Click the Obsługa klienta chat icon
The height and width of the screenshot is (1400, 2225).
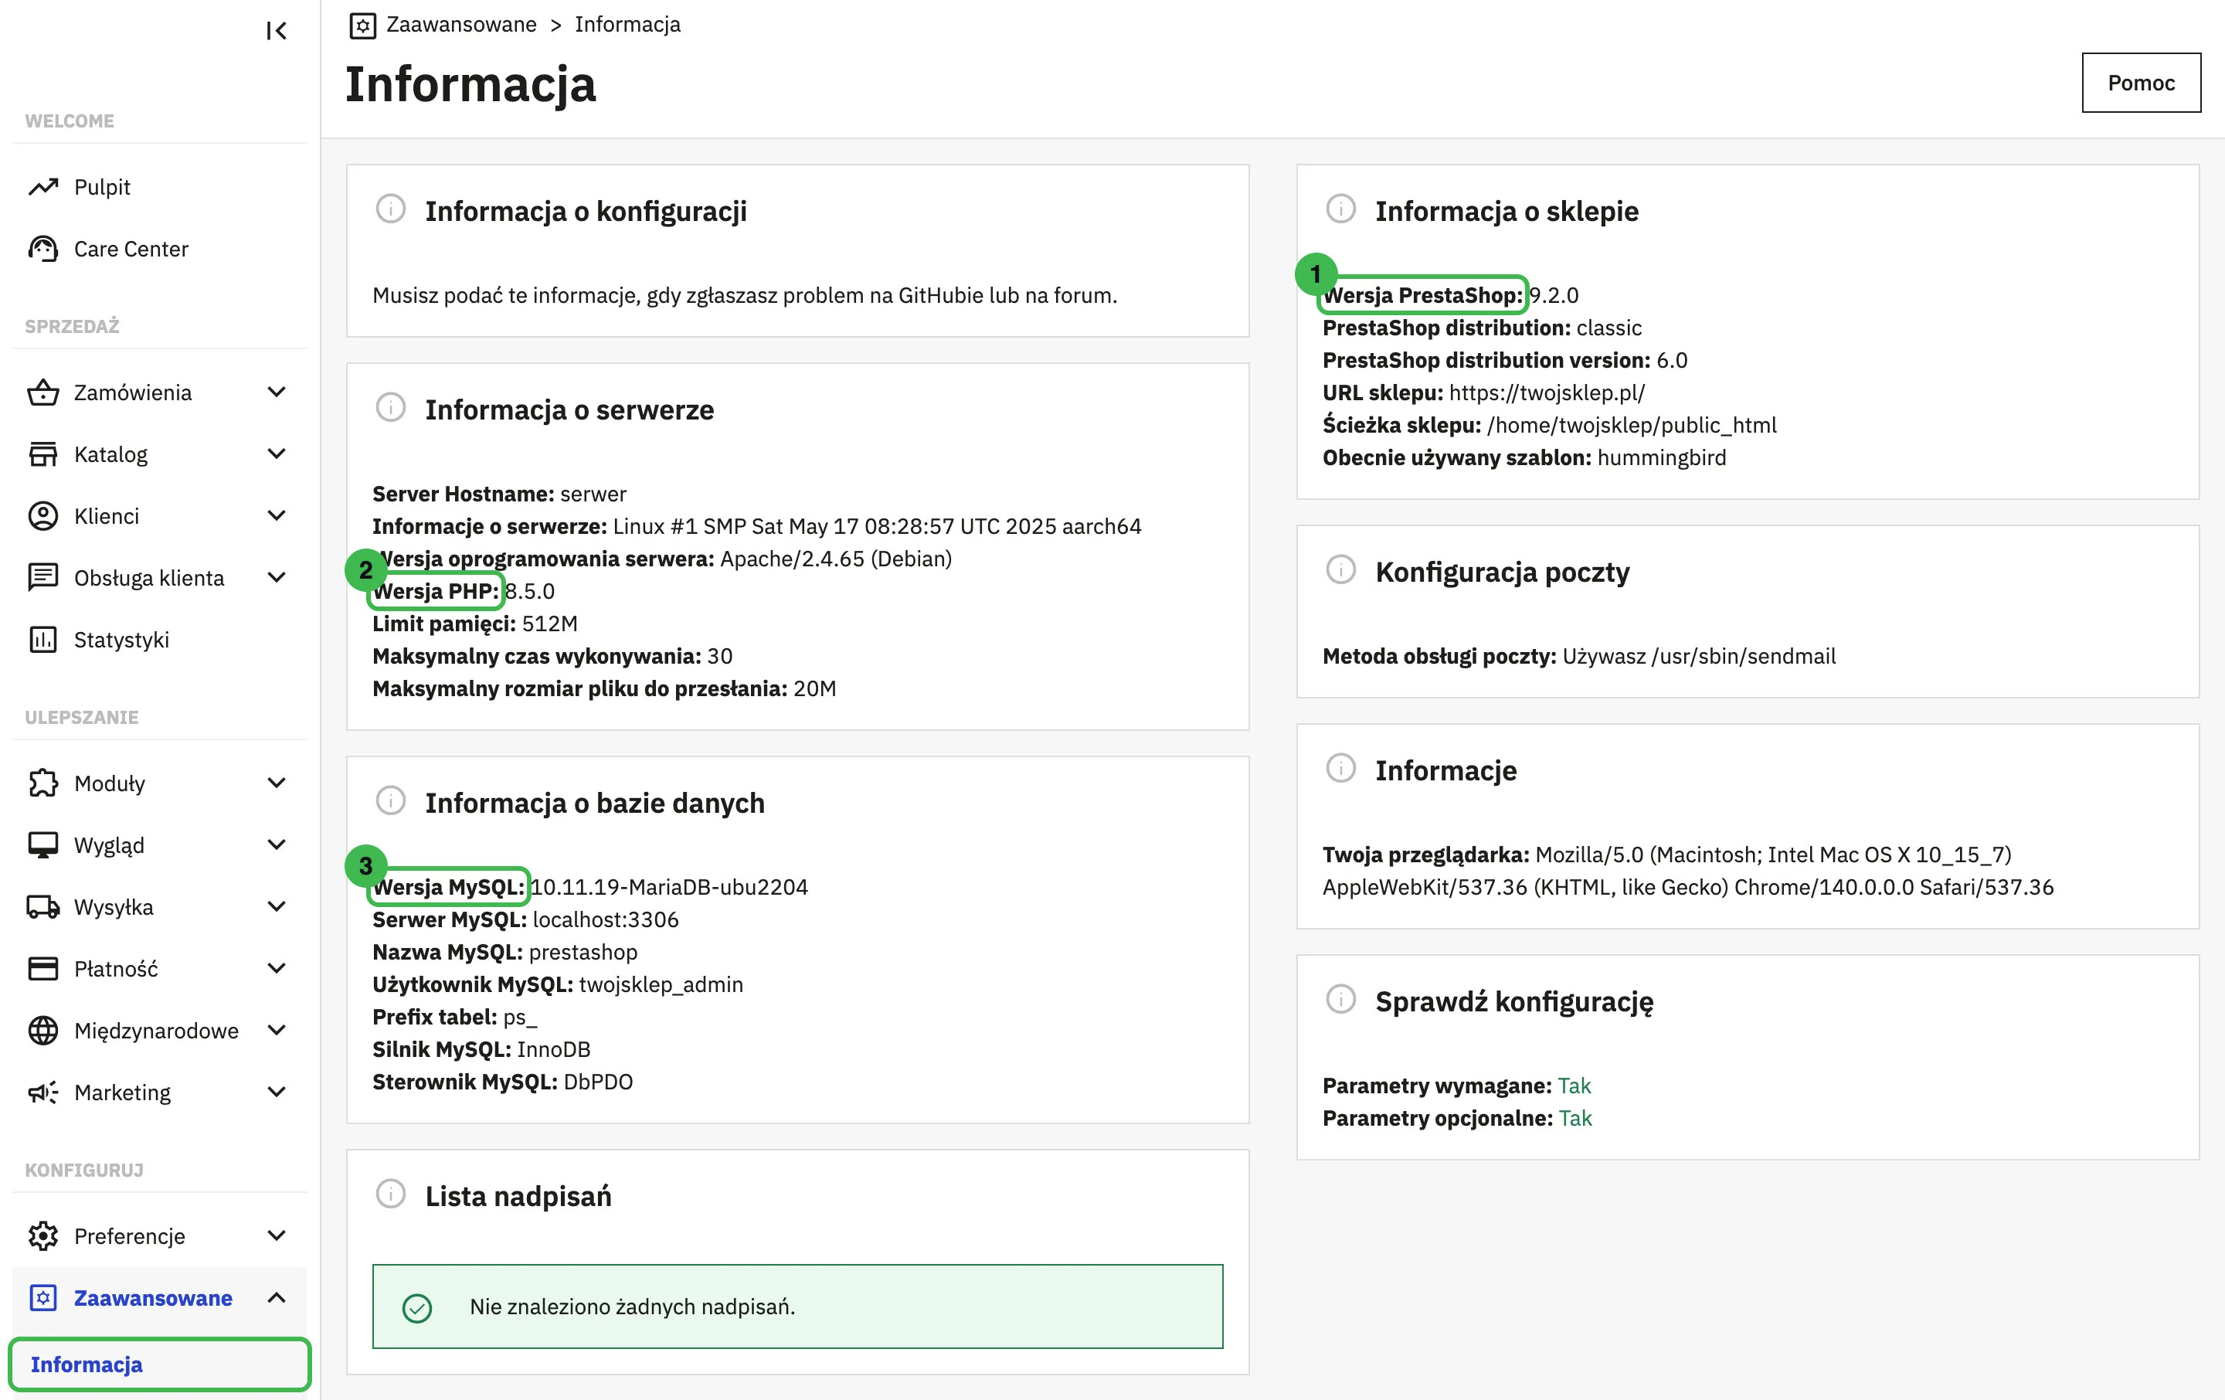[42, 576]
